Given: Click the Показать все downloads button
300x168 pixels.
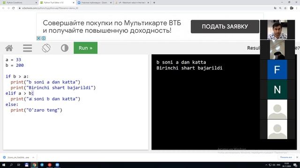Looking at the screenshot, I should [286, 157].
